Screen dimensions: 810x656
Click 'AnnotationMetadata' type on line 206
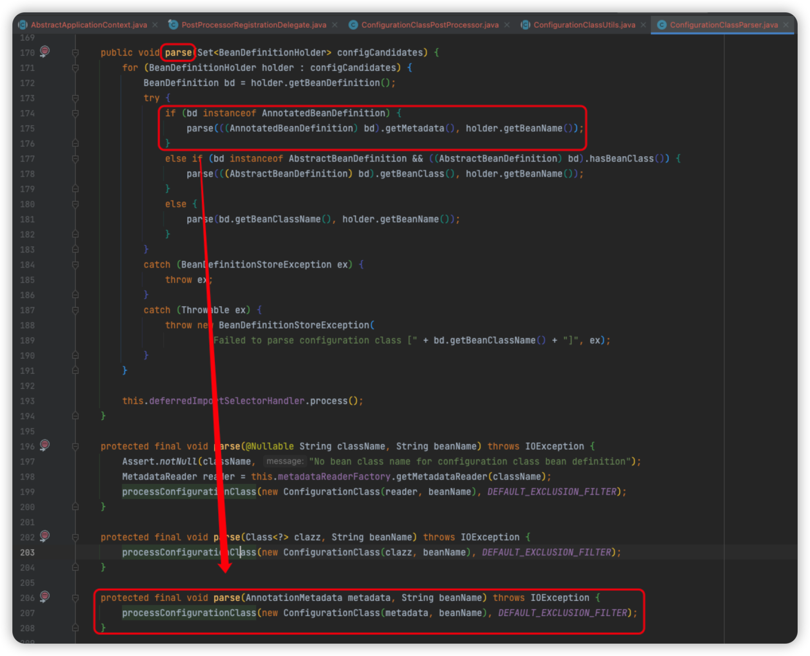pyautogui.click(x=294, y=598)
